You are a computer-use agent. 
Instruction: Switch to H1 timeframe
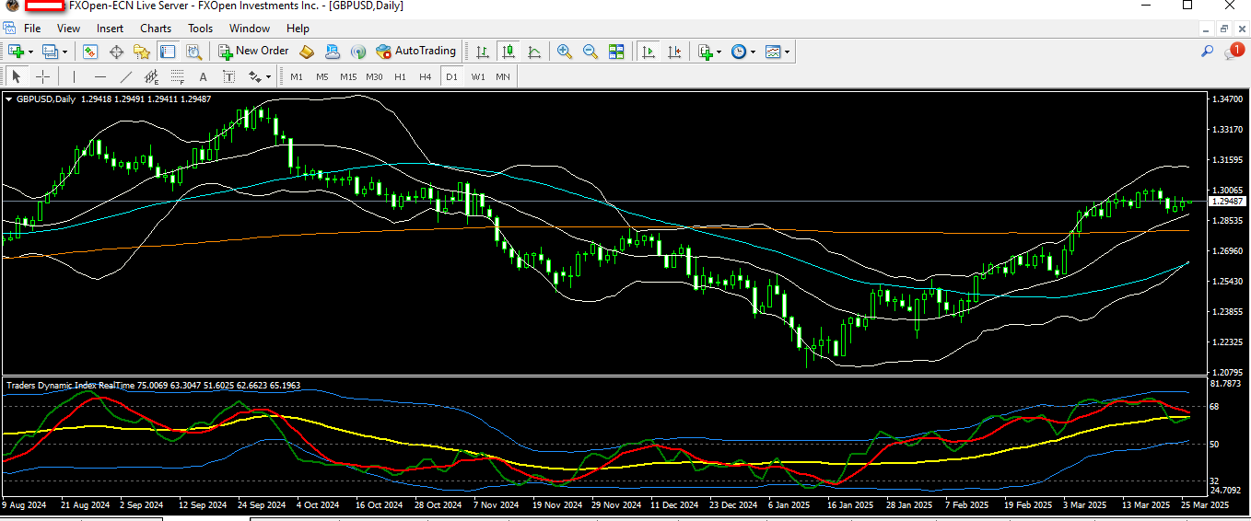click(400, 76)
